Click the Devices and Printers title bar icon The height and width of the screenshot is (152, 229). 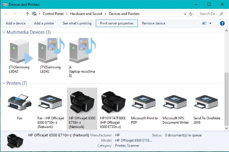[x=5, y=5]
